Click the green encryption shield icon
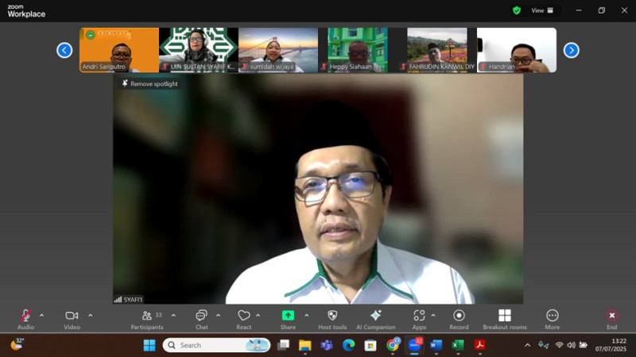636x357 pixels. [x=516, y=10]
